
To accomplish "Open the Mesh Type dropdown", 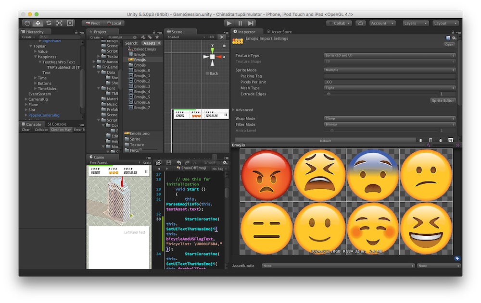I will (390, 88).
